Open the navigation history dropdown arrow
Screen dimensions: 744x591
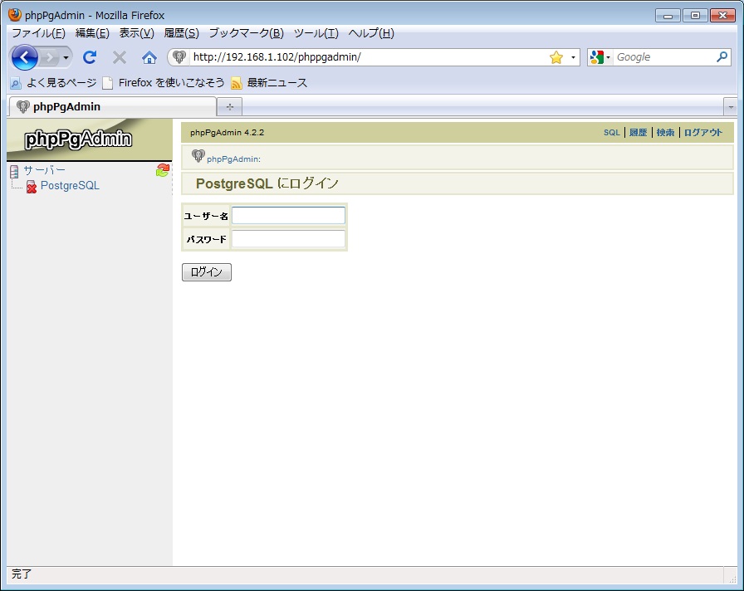pos(66,58)
